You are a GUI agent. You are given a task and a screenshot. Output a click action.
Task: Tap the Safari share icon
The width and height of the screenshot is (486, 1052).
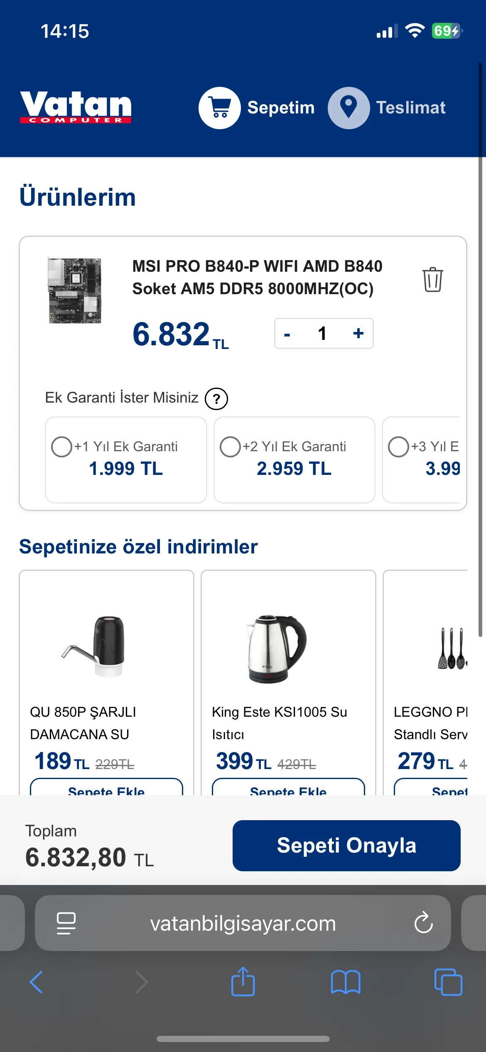pos(243,982)
